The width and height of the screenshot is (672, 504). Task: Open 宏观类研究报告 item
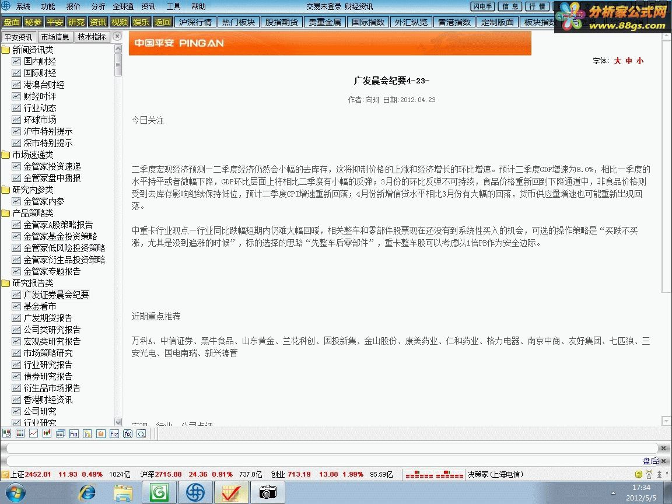tap(52, 342)
